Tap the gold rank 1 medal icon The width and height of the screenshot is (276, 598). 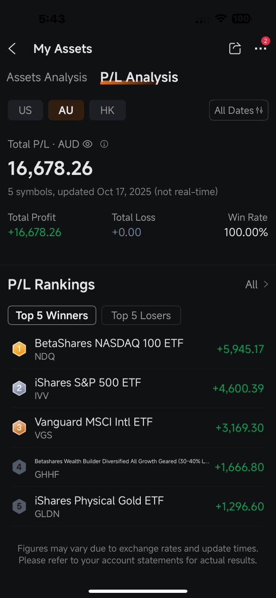tap(19, 349)
